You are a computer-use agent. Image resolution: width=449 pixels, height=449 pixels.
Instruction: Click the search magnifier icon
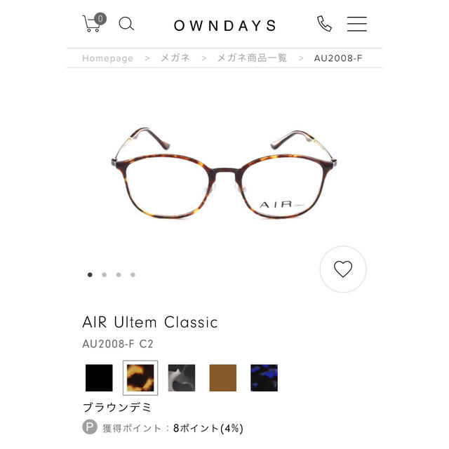[126, 24]
